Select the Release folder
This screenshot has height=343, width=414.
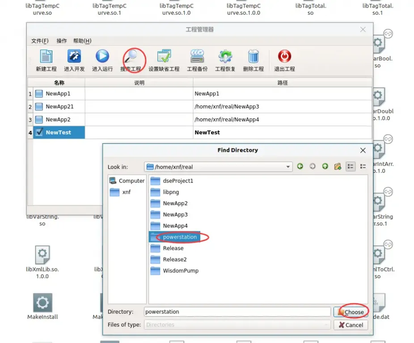[x=167, y=248]
